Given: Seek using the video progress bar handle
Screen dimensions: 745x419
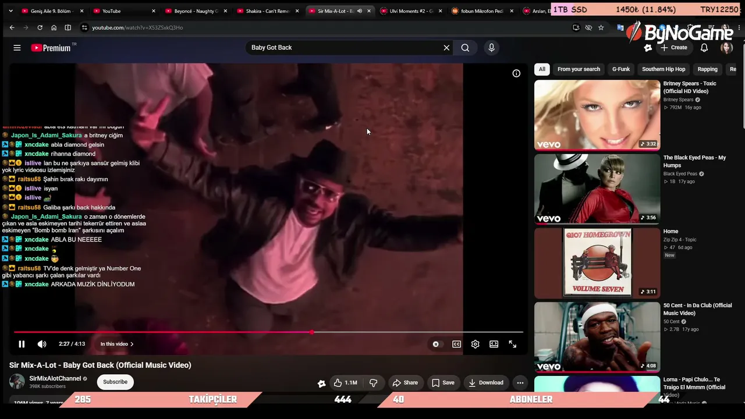Looking at the screenshot, I should pyautogui.click(x=312, y=332).
